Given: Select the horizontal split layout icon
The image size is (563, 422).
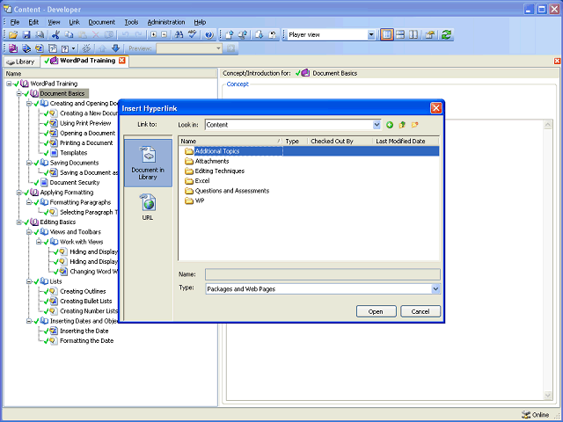Looking at the screenshot, I should point(400,35).
